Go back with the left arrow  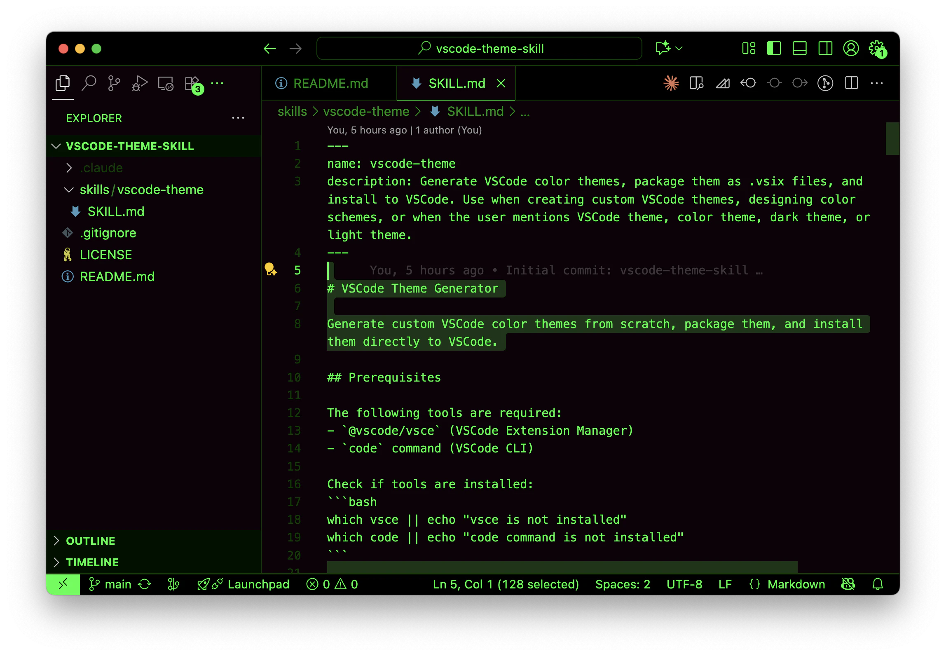[x=269, y=49]
